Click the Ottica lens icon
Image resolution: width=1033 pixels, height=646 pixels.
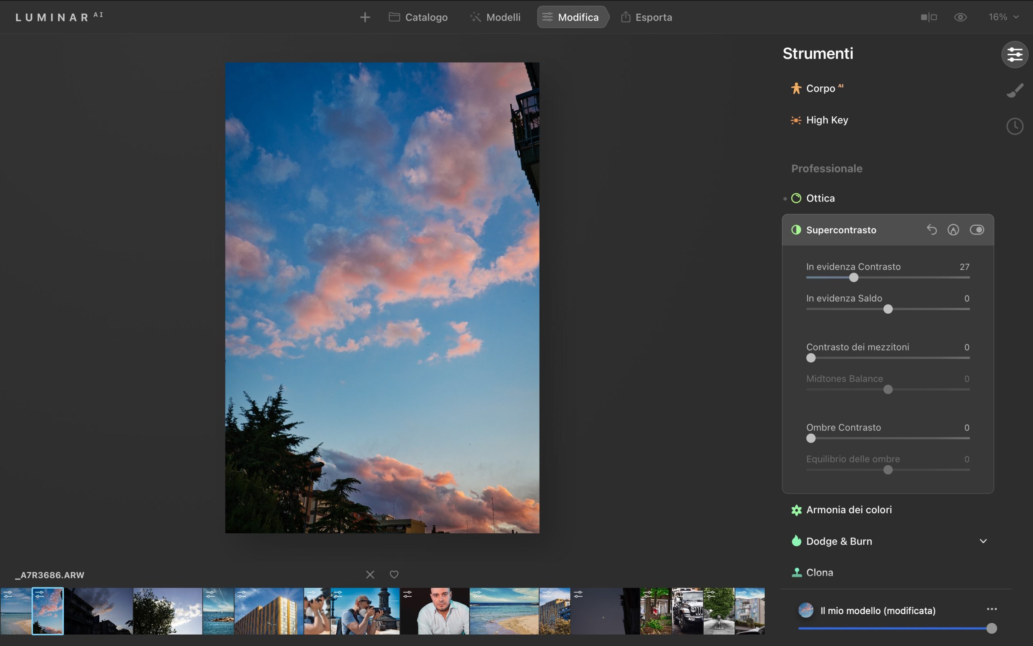796,198
